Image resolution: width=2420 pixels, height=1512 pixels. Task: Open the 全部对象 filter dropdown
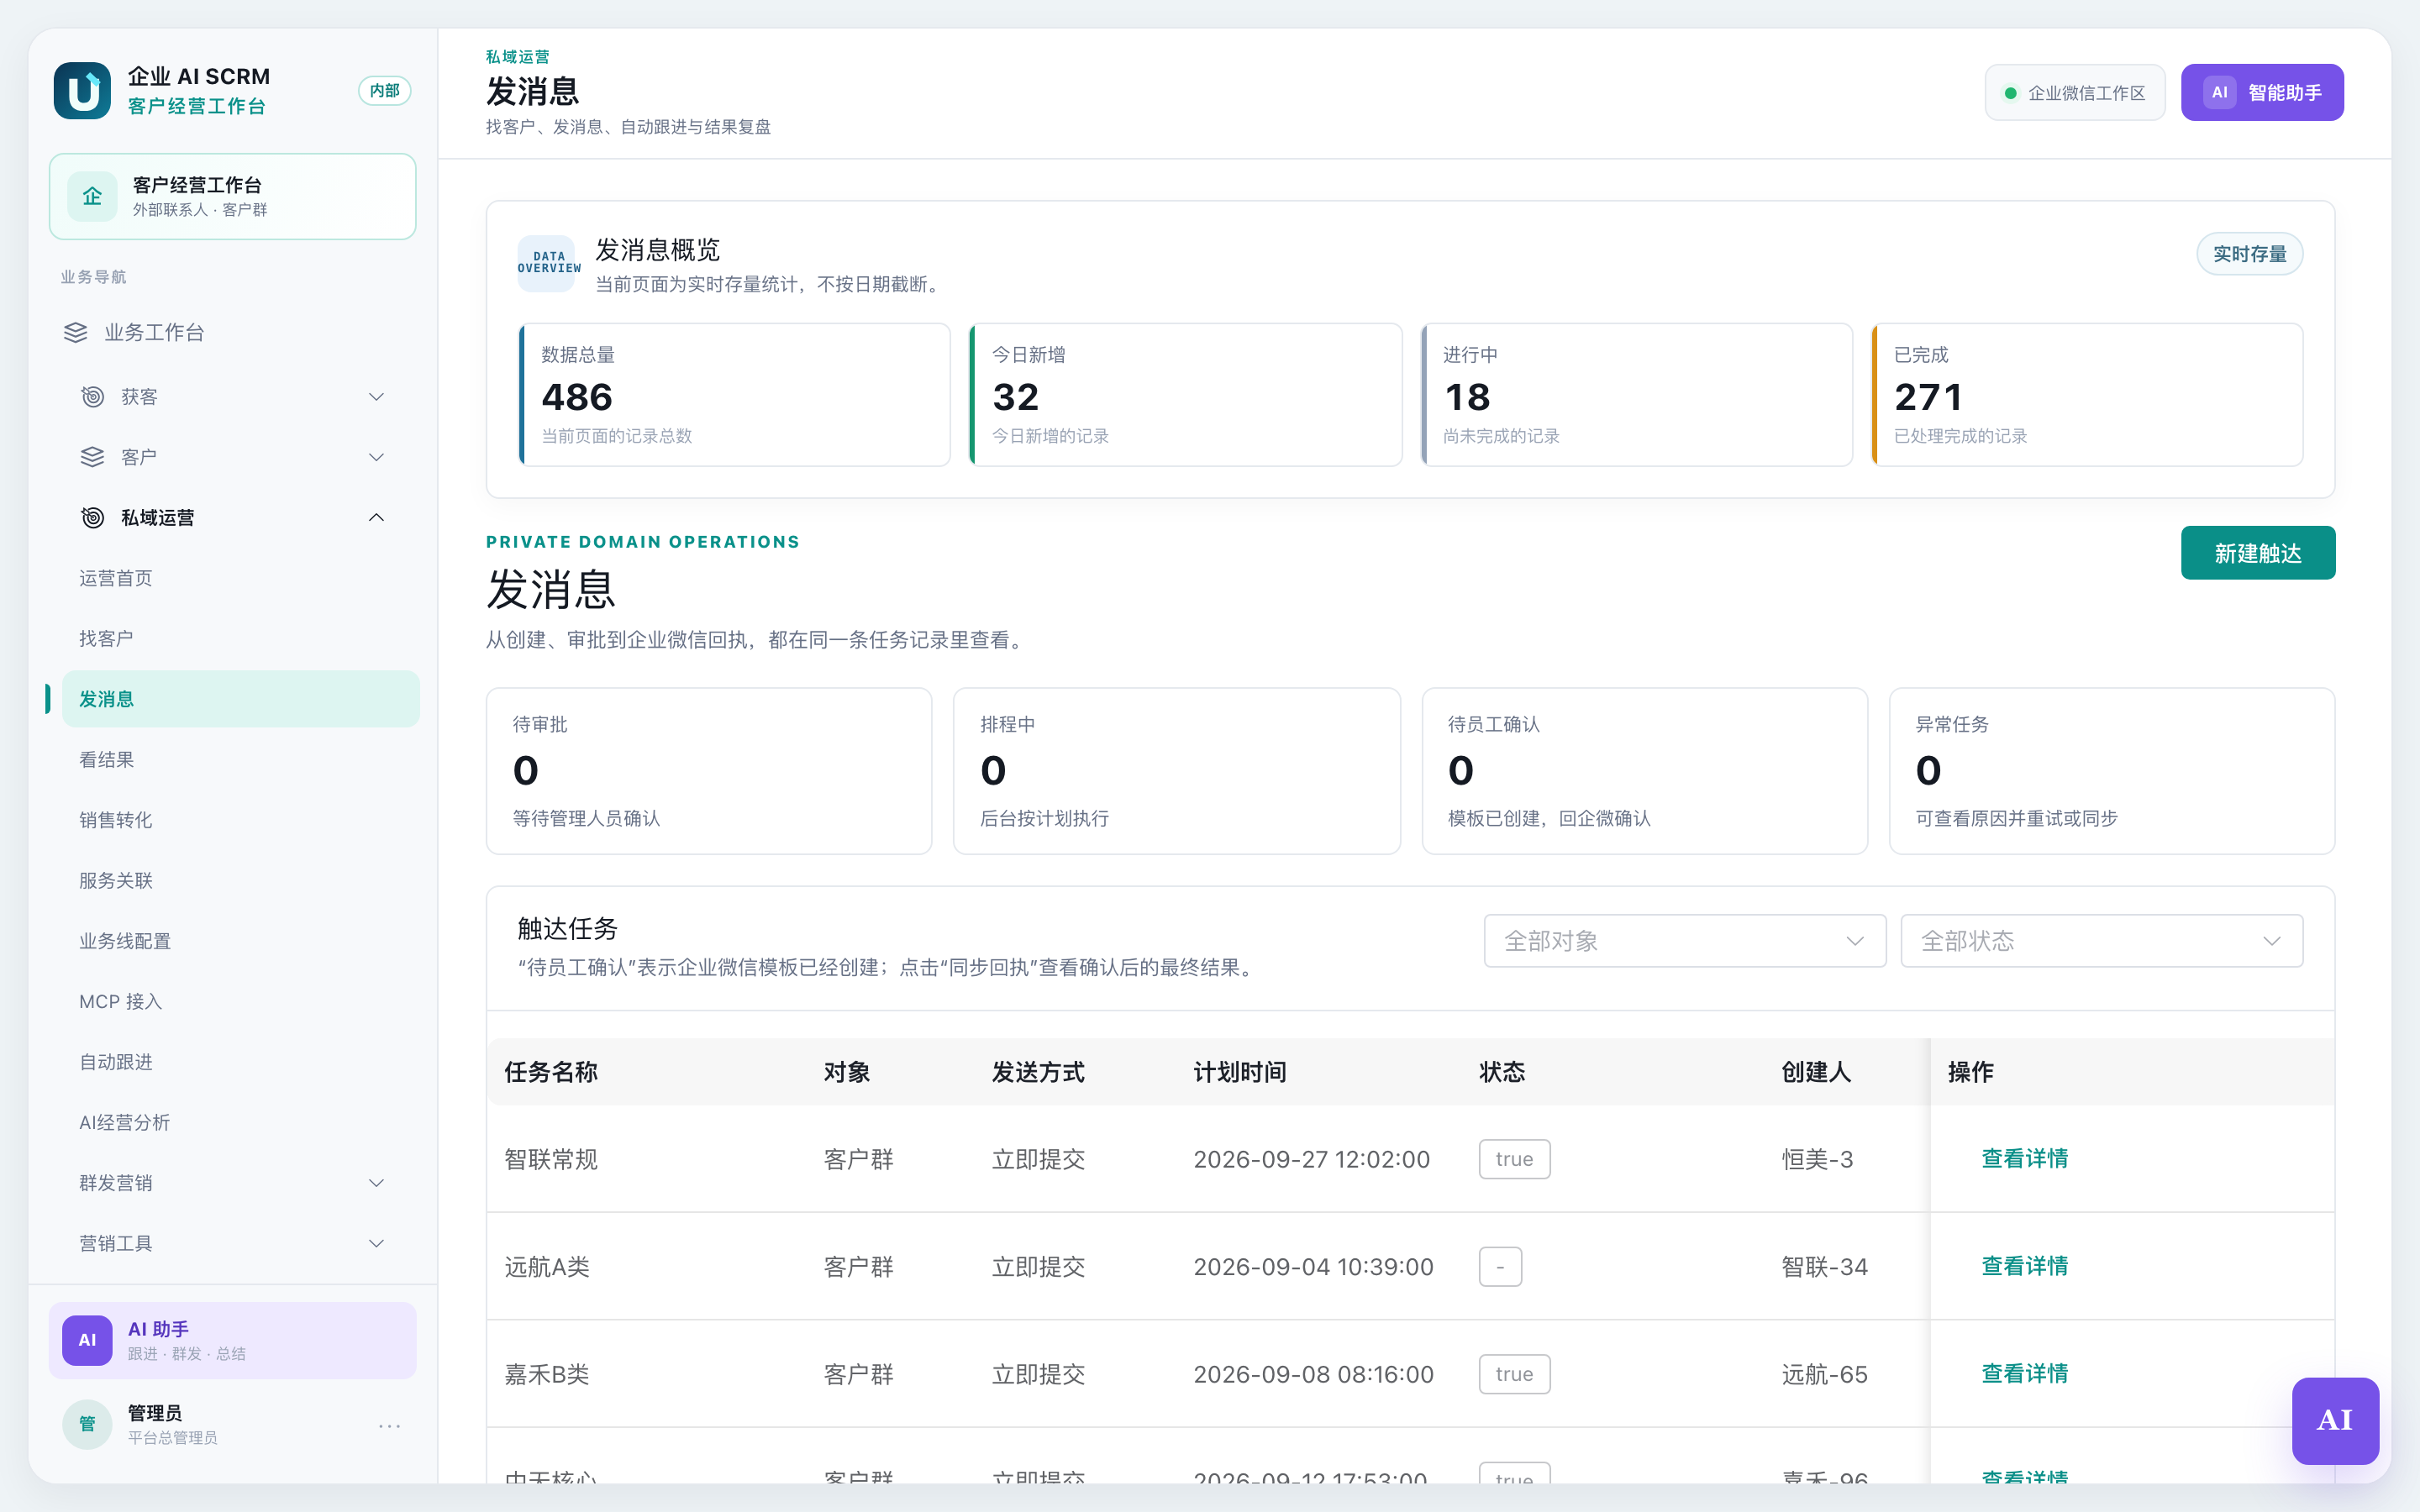[1685, 941]
